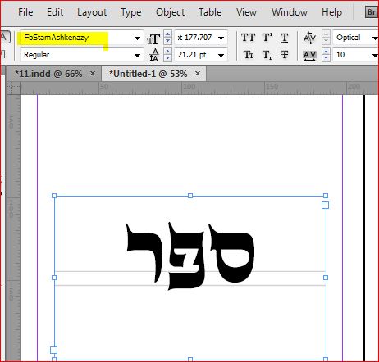
Task: Toggle the Underline button
Action: pos(285,38)
